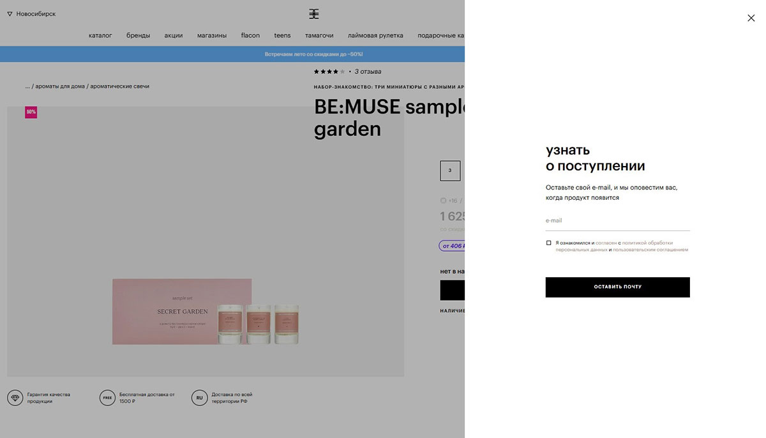The height and width of the screenshot is (438, 766).
Task: Open the политикой обработки персональных данных link
Action: [615, 246]
